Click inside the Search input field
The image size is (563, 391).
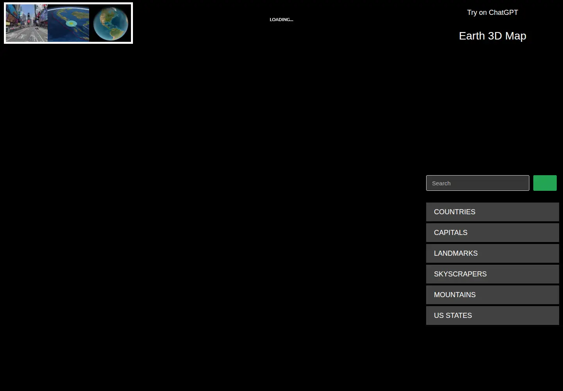tap(477, 183)
